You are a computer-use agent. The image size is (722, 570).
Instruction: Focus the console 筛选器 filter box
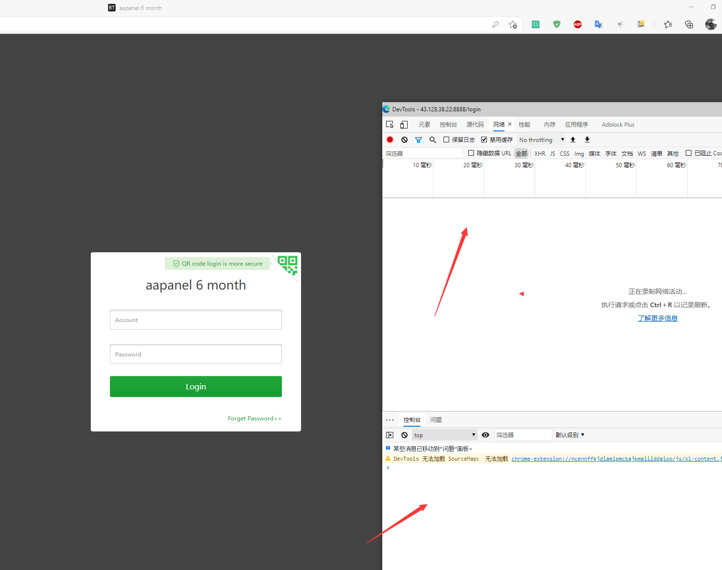(x=523, y=435)
